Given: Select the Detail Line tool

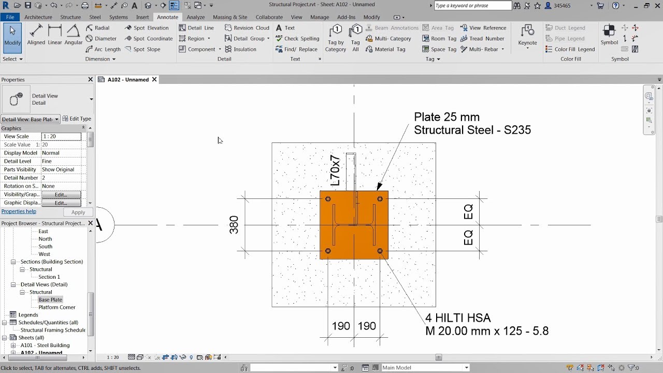Looking at the screenshot, I should point(197,27).
